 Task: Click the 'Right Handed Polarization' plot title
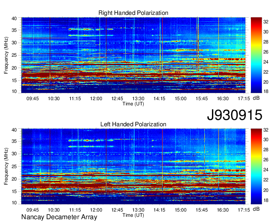click(x=133, y=13)
